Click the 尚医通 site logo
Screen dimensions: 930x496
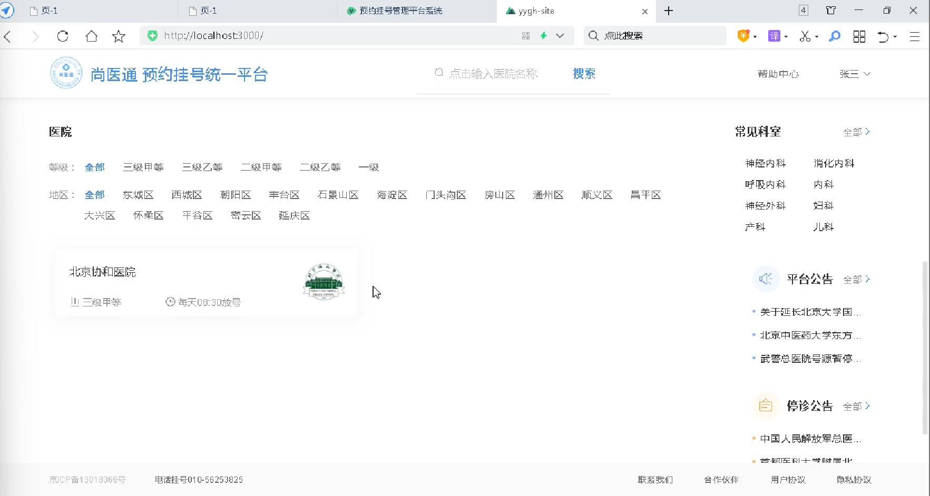click(66, 73)
